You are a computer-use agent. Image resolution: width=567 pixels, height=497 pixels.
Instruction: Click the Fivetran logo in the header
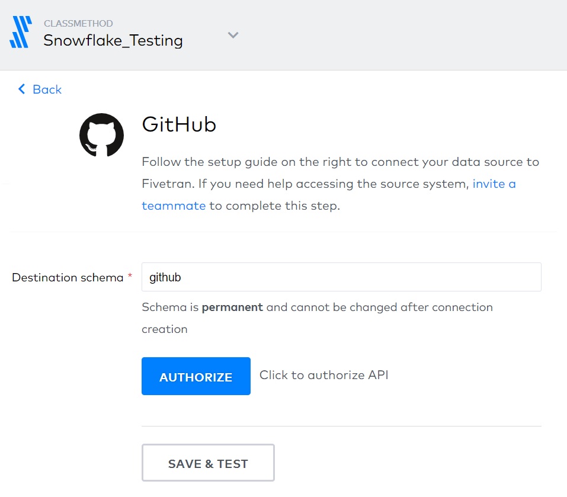pos(21,32)
